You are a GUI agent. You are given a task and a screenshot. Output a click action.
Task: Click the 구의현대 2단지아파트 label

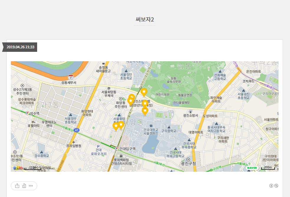pos(270,158)
